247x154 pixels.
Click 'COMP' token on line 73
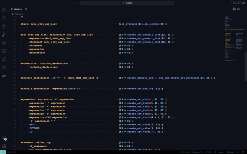pos(48,117)
